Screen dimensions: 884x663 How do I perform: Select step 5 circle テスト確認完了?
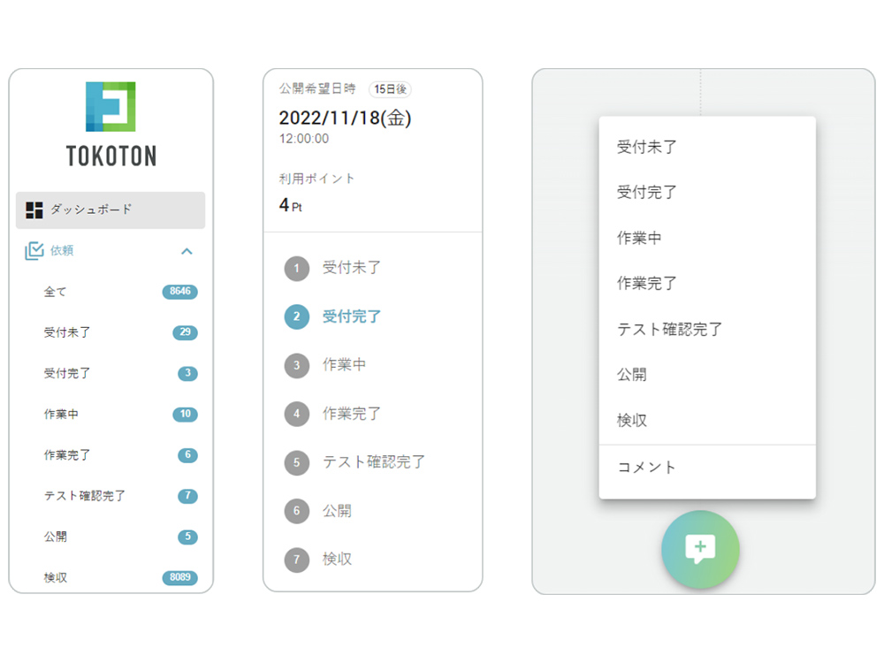click(x=296, y=463)
